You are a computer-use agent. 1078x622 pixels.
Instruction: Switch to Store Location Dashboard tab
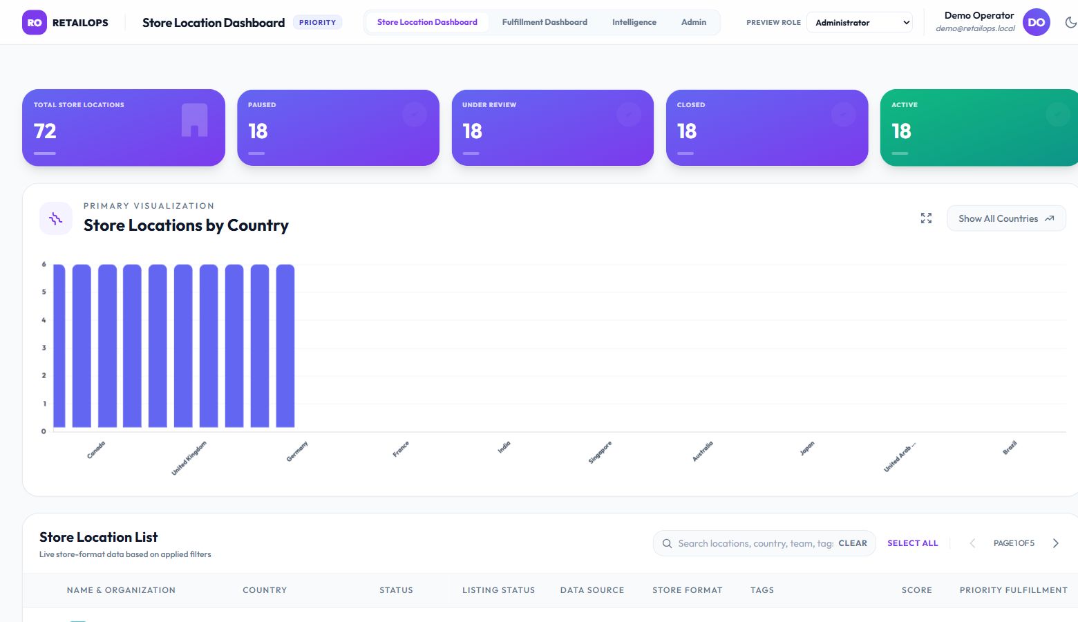pyautogui.click(x=427, y=22)
